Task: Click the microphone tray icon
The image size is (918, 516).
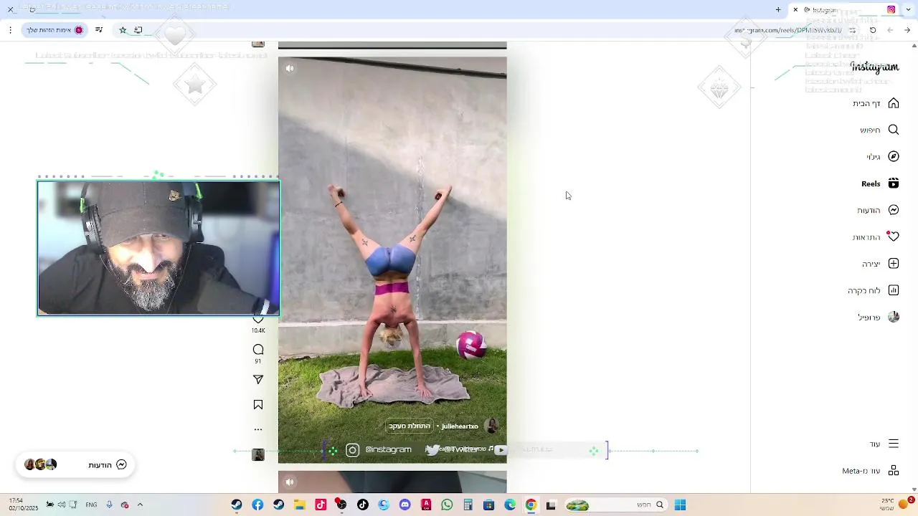Action: 109,505
